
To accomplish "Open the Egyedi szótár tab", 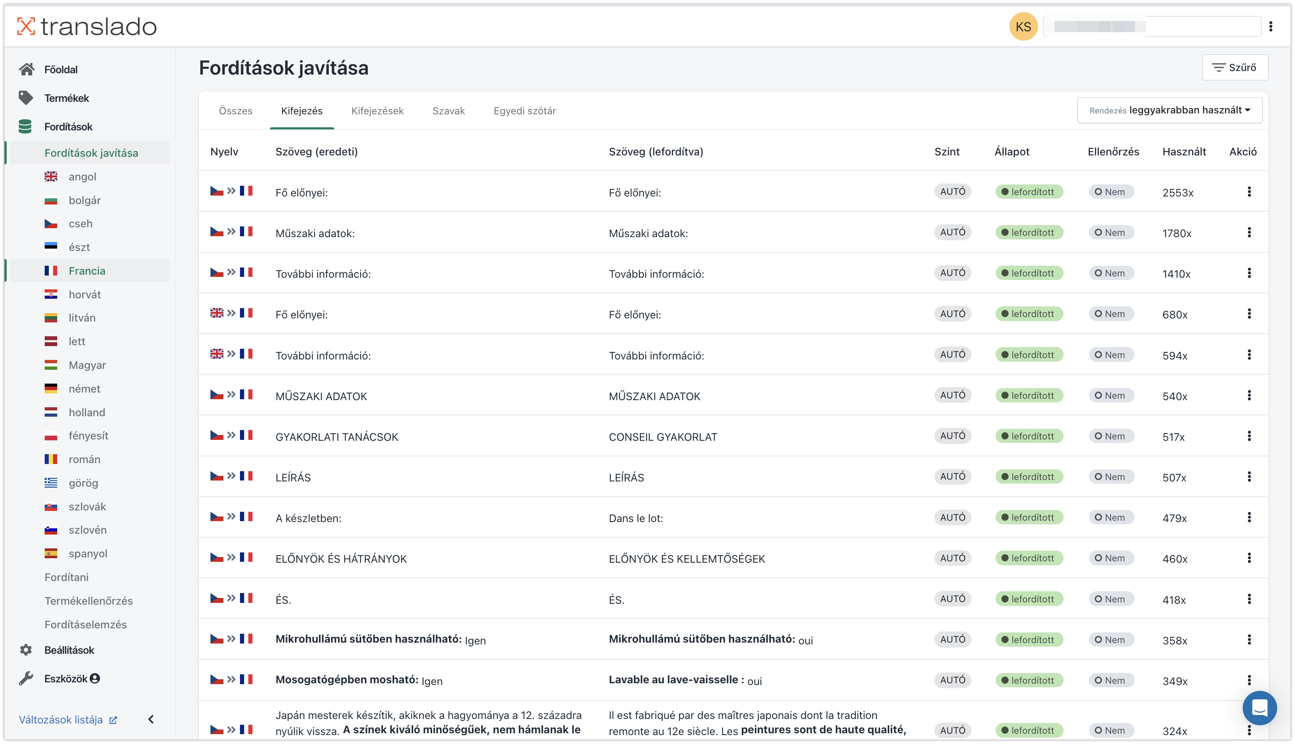I will coord(525,111).
